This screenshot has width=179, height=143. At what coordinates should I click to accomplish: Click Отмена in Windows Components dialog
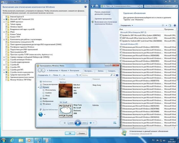(82, 133)
